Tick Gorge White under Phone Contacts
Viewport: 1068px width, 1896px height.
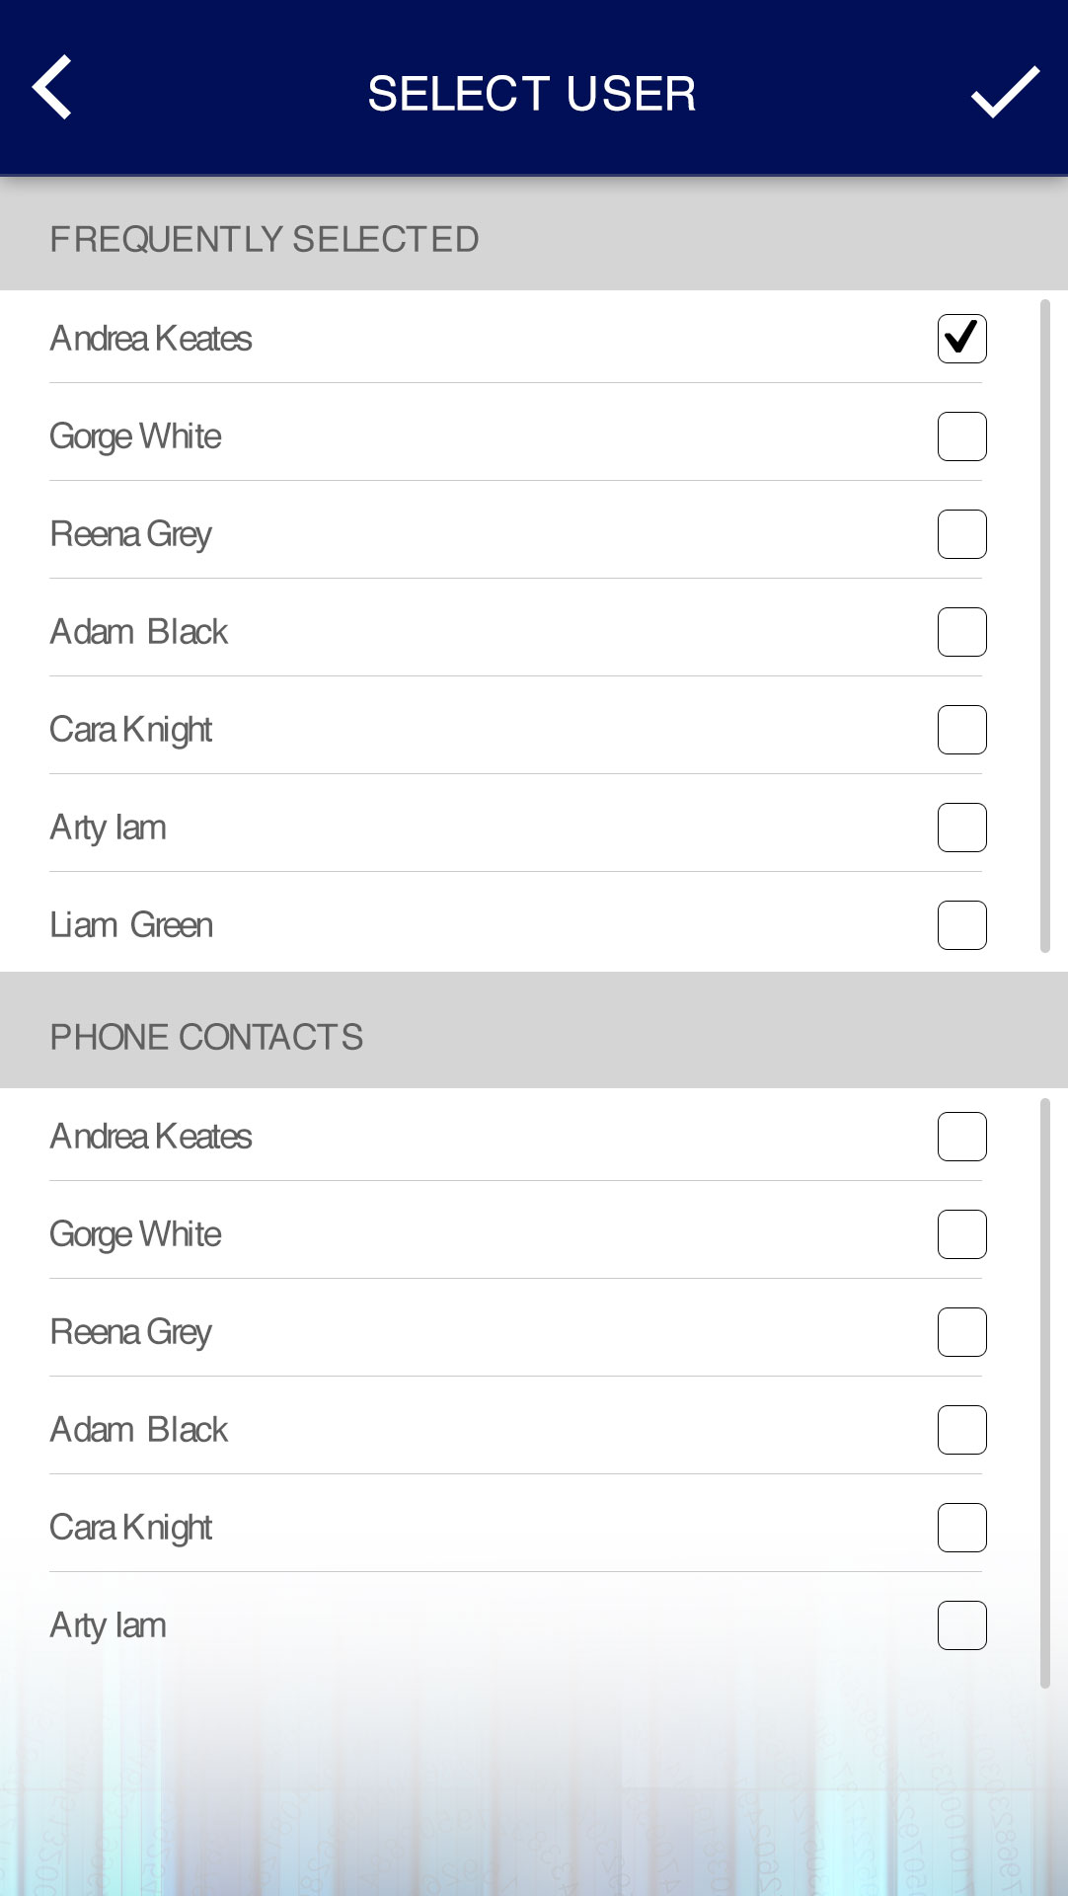point(961,1234)
